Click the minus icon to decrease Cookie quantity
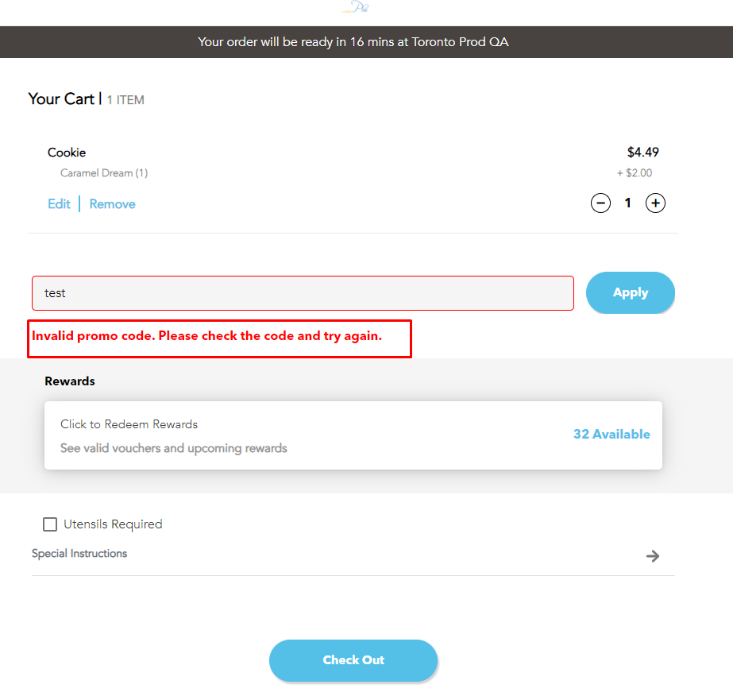This screenshot has height=696, width=733. (x=600, y=203)
